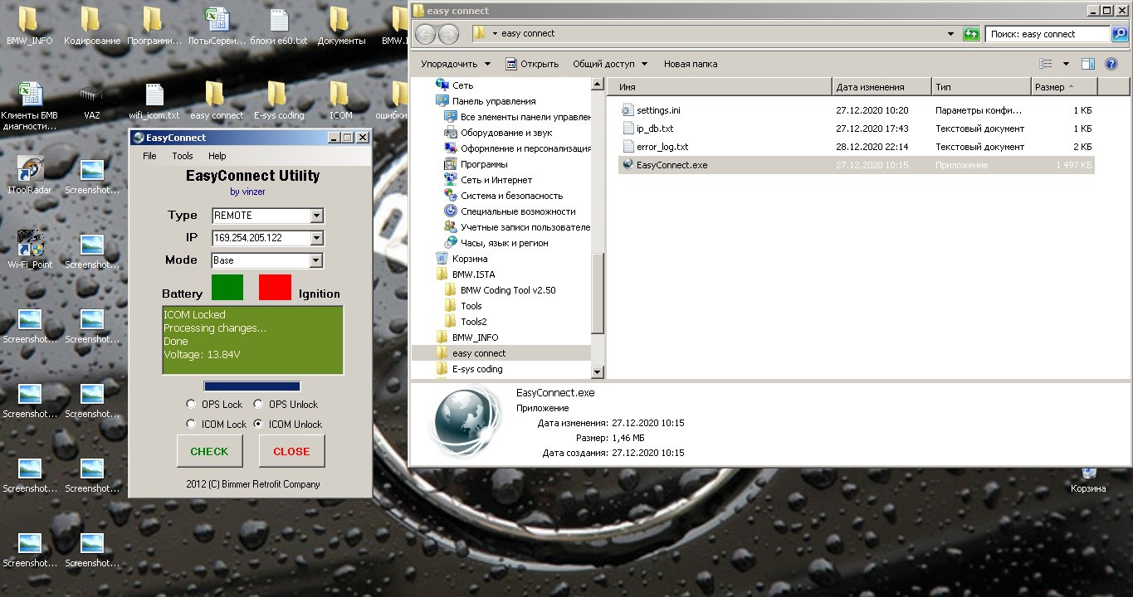The image size is (1133, 597).
Task: Click the Explorer forward navigation arrow
Action: (x=448, y=34)
